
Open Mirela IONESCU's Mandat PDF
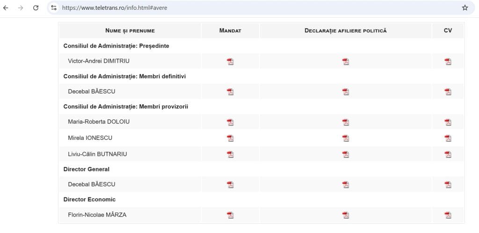(230, 138)
